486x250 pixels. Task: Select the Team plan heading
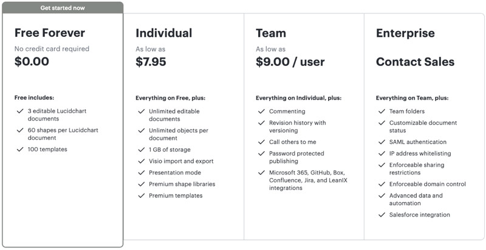(271, 33)
